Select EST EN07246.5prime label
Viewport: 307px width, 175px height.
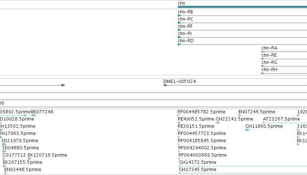257,112
